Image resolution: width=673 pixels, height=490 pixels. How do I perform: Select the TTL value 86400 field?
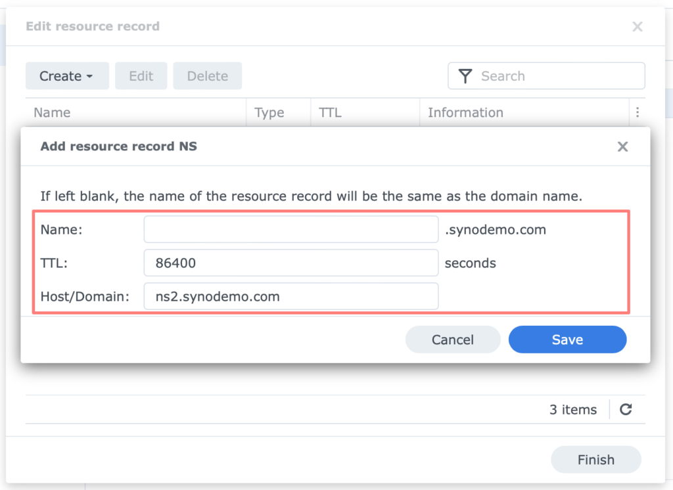pyautogui.click(x=291, y=263)
